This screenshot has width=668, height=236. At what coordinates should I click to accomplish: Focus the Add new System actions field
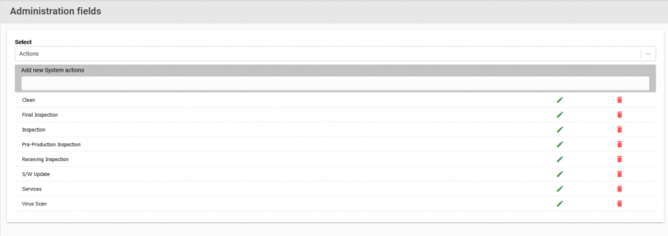coord(335,83)
